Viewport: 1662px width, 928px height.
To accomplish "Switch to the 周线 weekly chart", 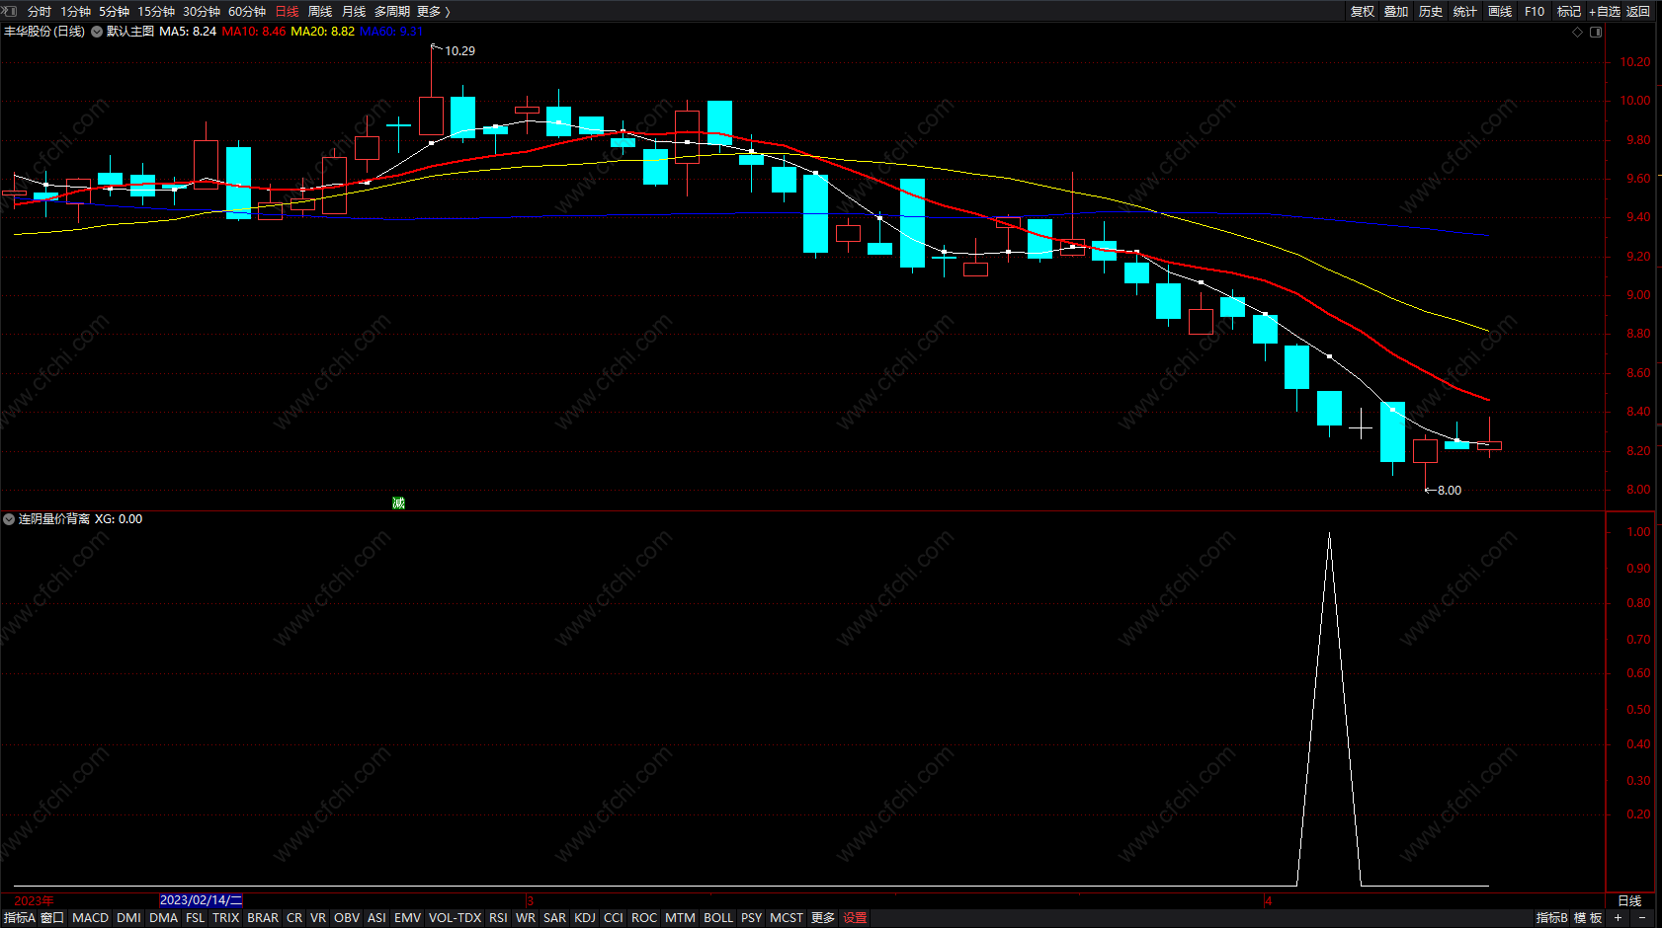I will coord(320,11).
